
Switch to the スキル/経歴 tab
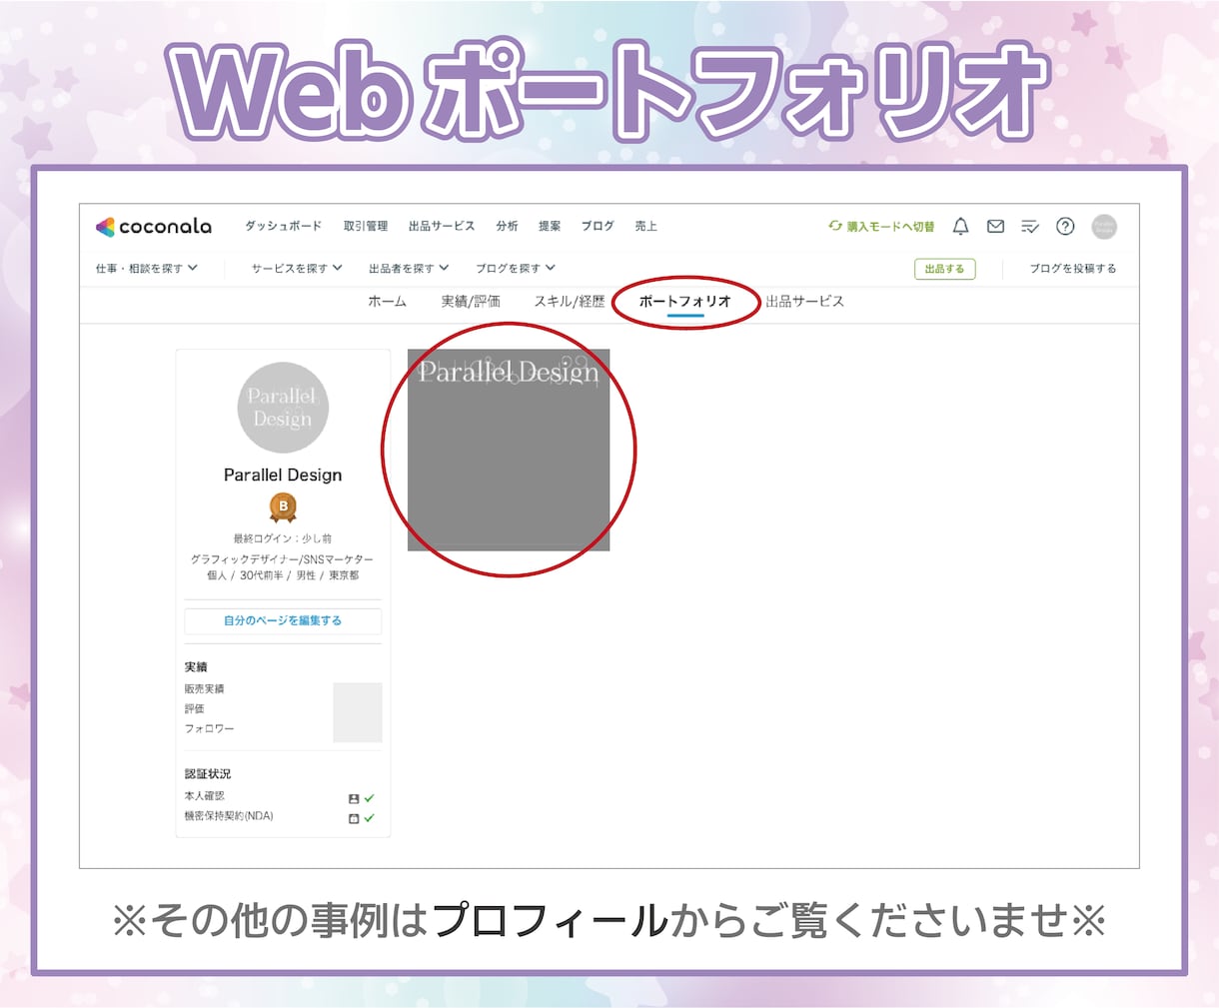570,302
